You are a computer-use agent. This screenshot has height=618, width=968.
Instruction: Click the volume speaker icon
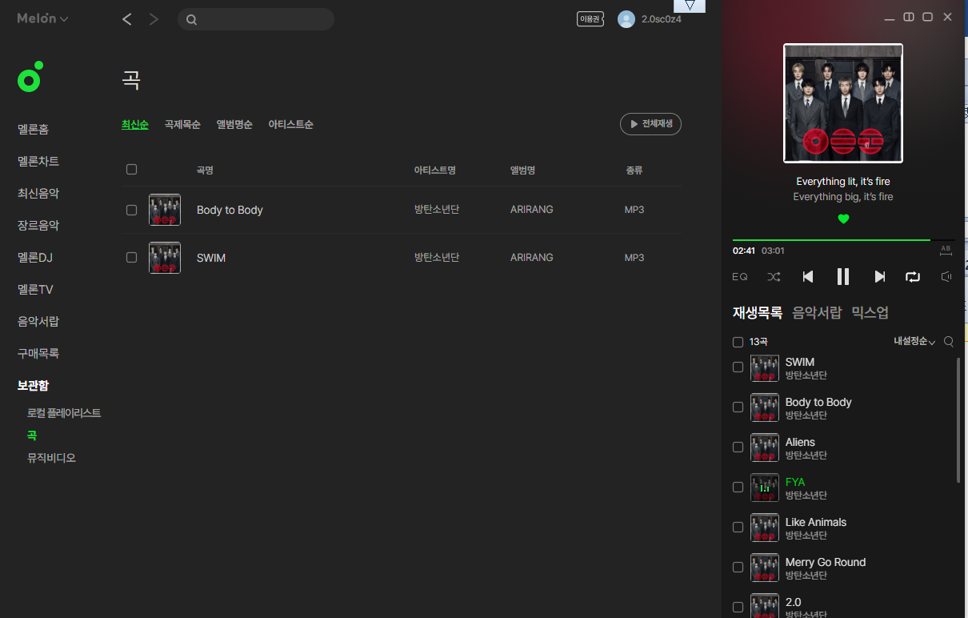946,277
